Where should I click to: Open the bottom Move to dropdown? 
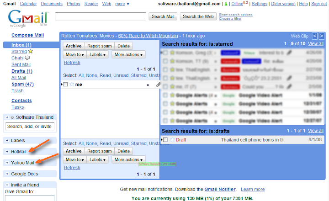coord(74,160)
